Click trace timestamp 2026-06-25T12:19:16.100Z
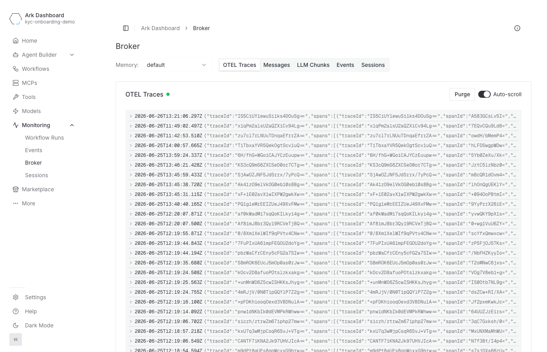Screen dimensions: 547x352 [x=168, y=302]
